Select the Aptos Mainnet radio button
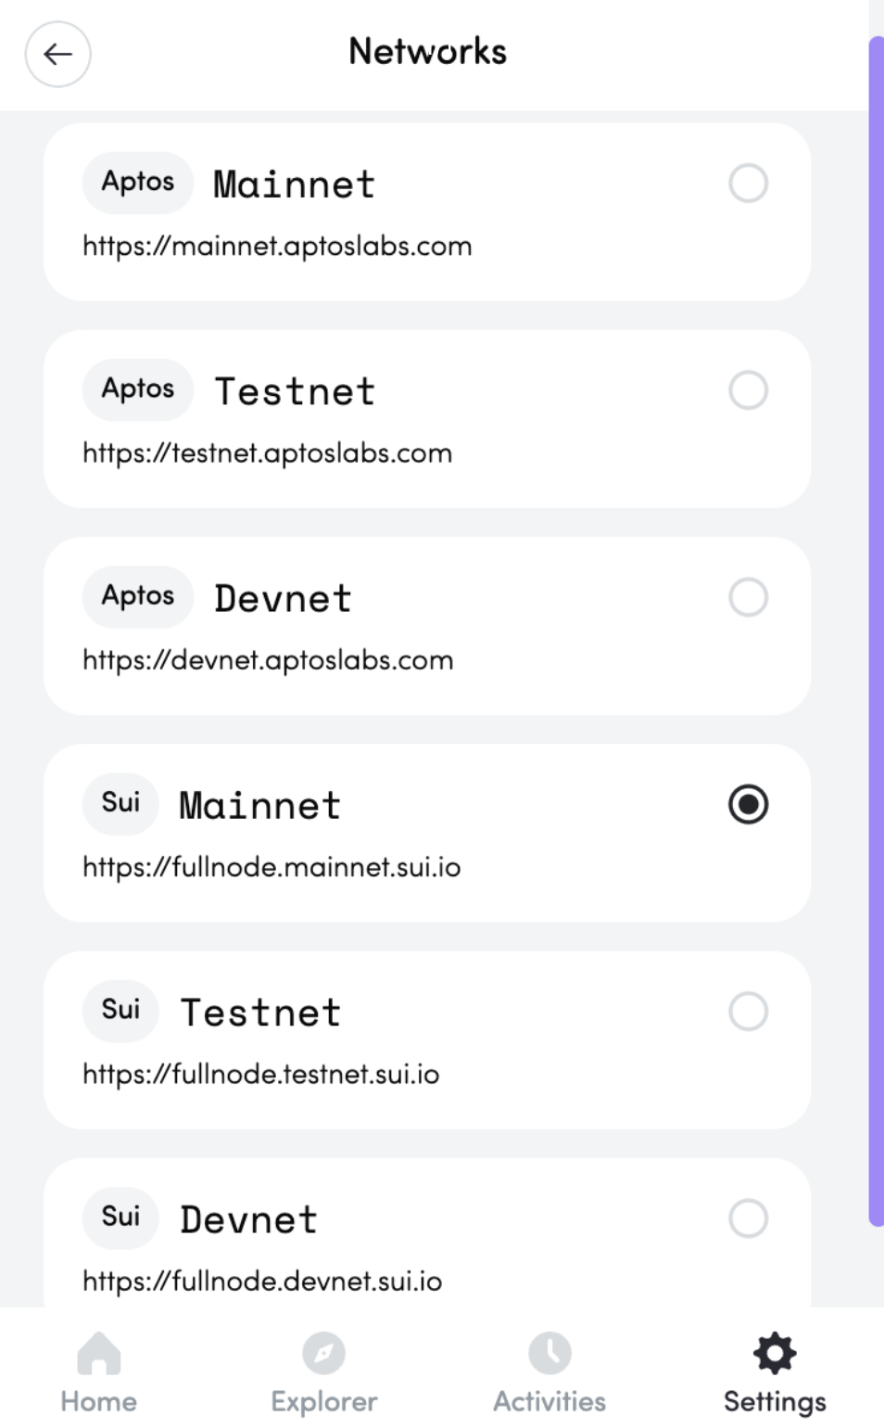884x1428 pixels. 748,184
